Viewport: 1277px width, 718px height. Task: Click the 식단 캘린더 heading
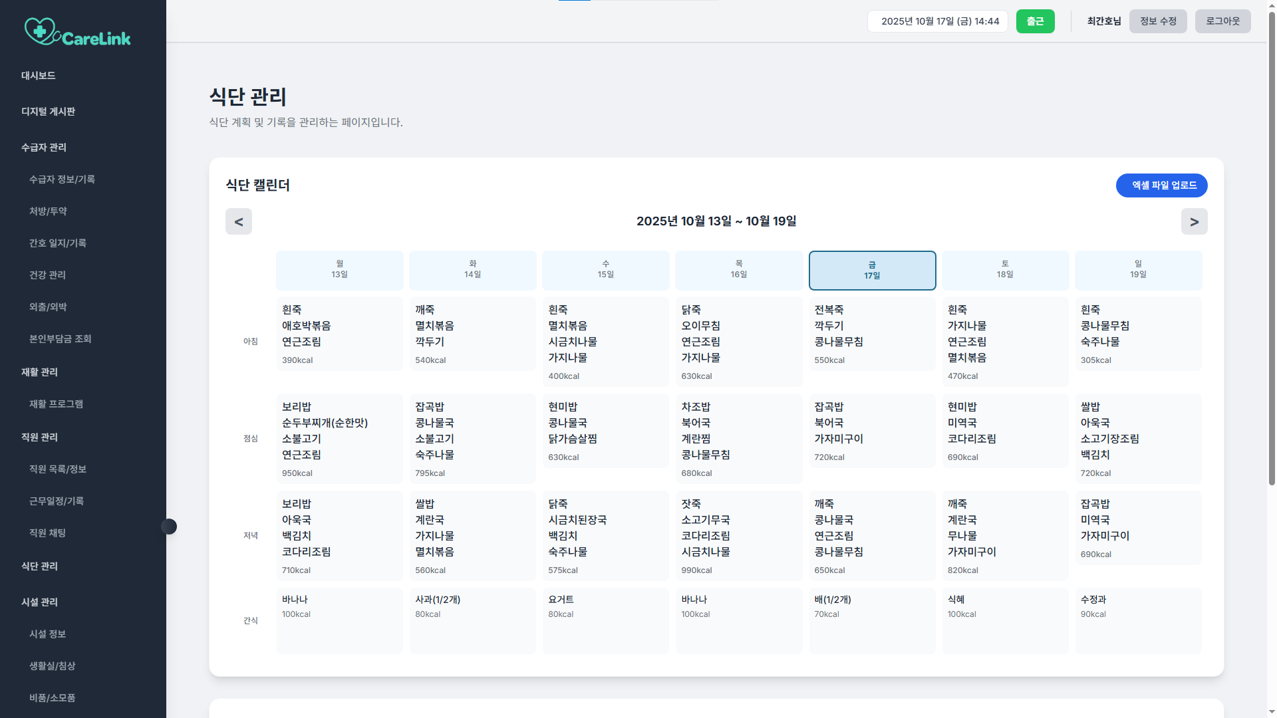257,185
